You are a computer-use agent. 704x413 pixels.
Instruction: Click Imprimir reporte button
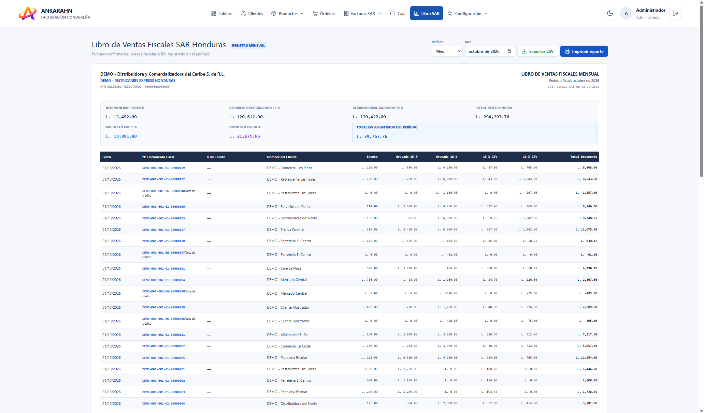584,51
